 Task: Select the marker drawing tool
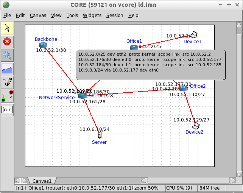tap(7, 82)
